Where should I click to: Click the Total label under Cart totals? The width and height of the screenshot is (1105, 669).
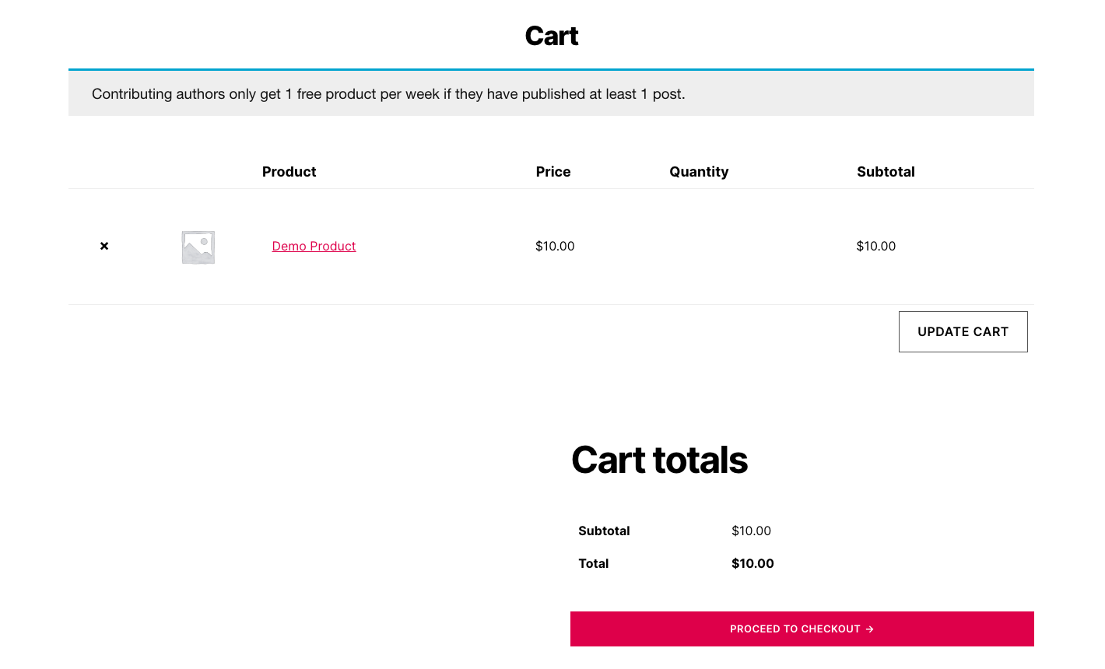(x=593, y=563)
